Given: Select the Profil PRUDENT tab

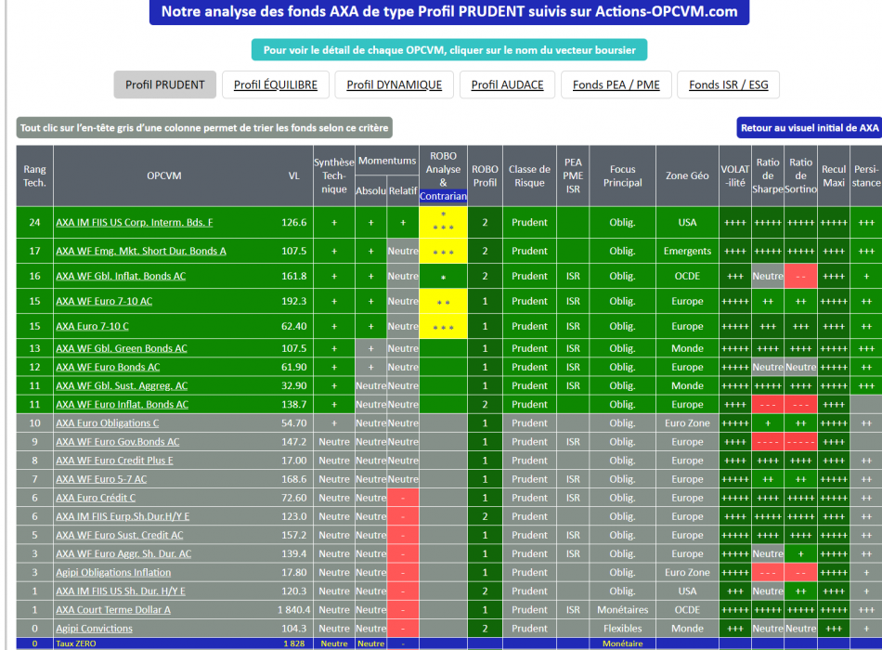Looking at the screenshot, I should tap(165, 85).
